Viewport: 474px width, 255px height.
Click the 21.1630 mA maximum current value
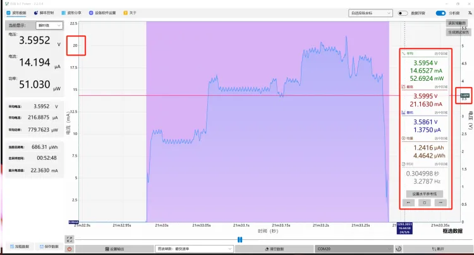(x=426, y=104)
